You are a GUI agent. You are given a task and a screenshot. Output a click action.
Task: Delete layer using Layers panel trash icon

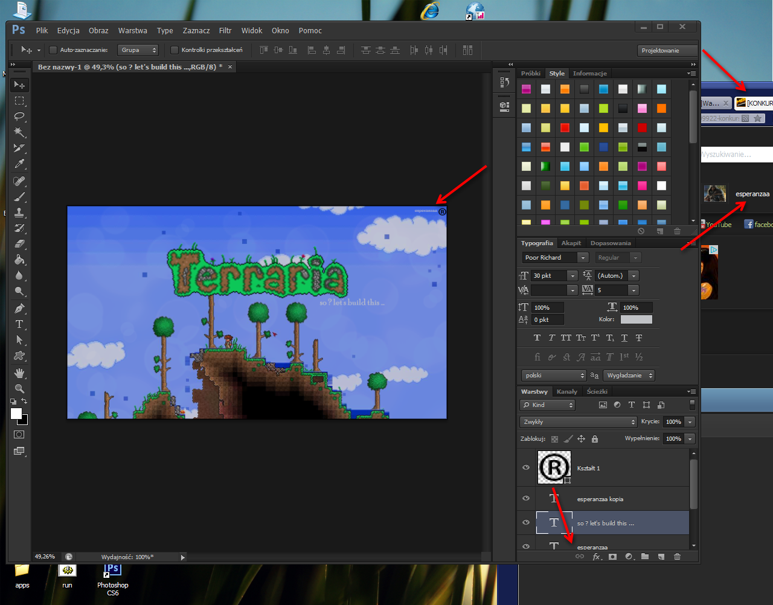tap(677, 557)
